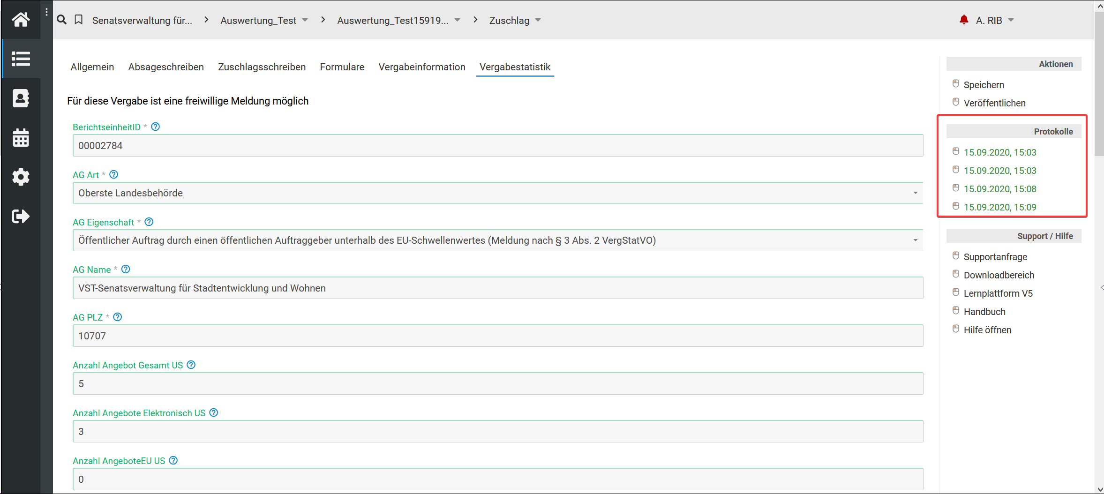Open the Downloadbereich link

pos(999,275)
